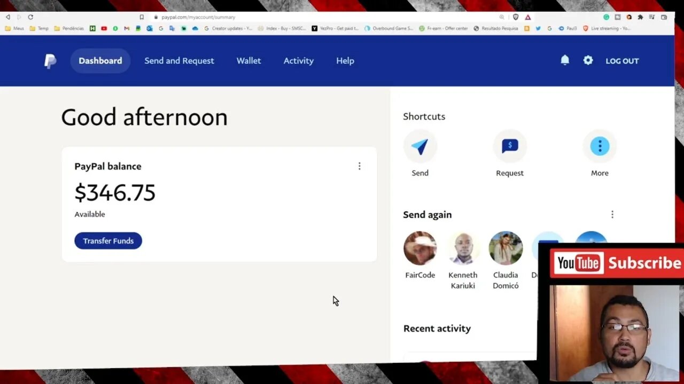Click the Request shortcut icon
Viewport: 684px width, 384px height.
coord(510,146)
